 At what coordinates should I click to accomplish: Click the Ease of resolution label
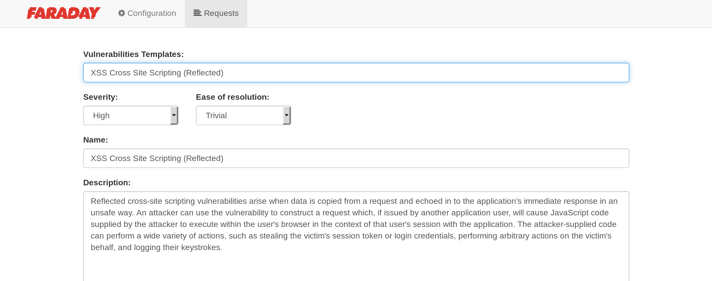[x=233, y=97]
